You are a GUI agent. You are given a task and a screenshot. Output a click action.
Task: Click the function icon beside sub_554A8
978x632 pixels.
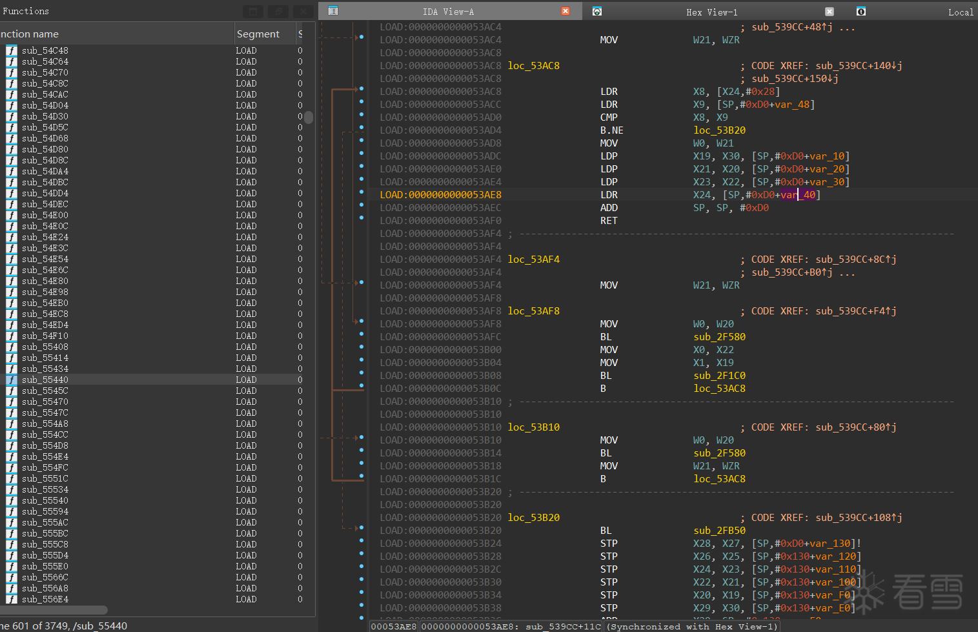pyautogui.click(x=12, y=423)
